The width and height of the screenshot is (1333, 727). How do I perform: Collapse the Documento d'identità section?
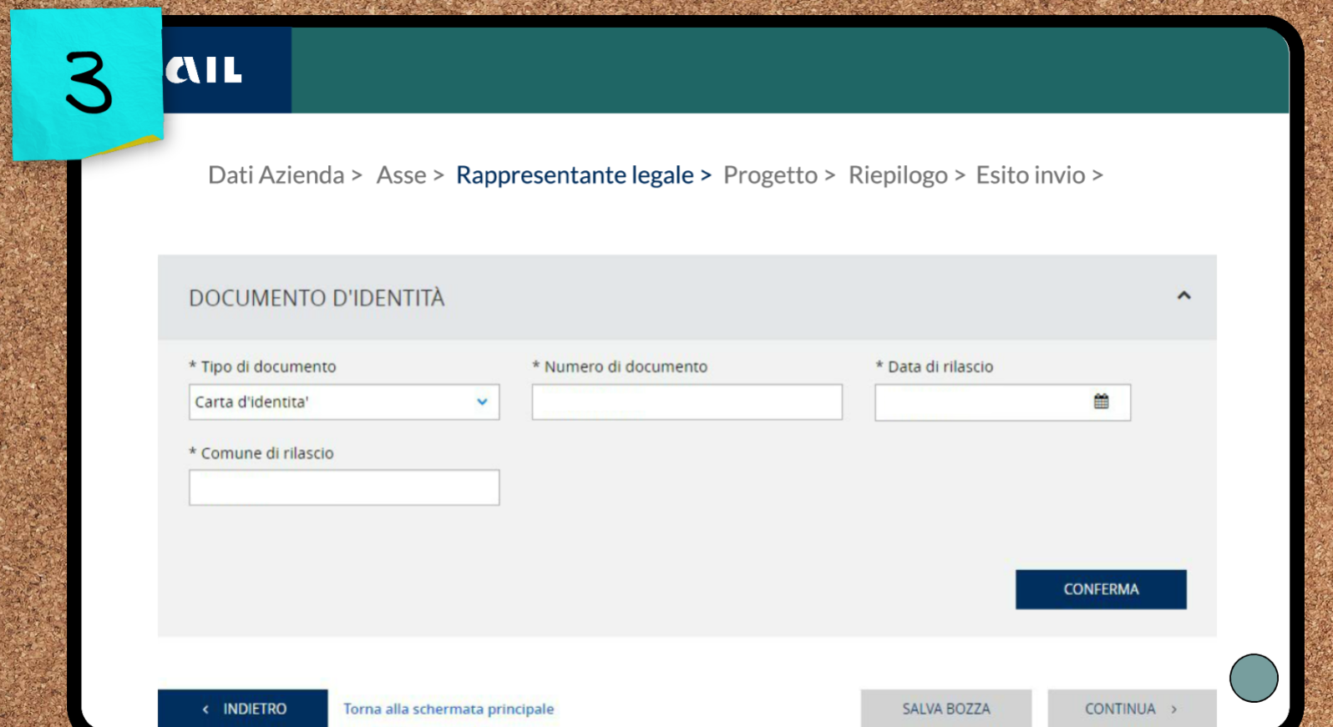(x=1183, y=295)
